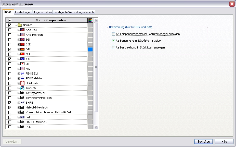Click the Torrington Metrisch factory icon
This screenshot has height=147, width=236.
(22, 97)
